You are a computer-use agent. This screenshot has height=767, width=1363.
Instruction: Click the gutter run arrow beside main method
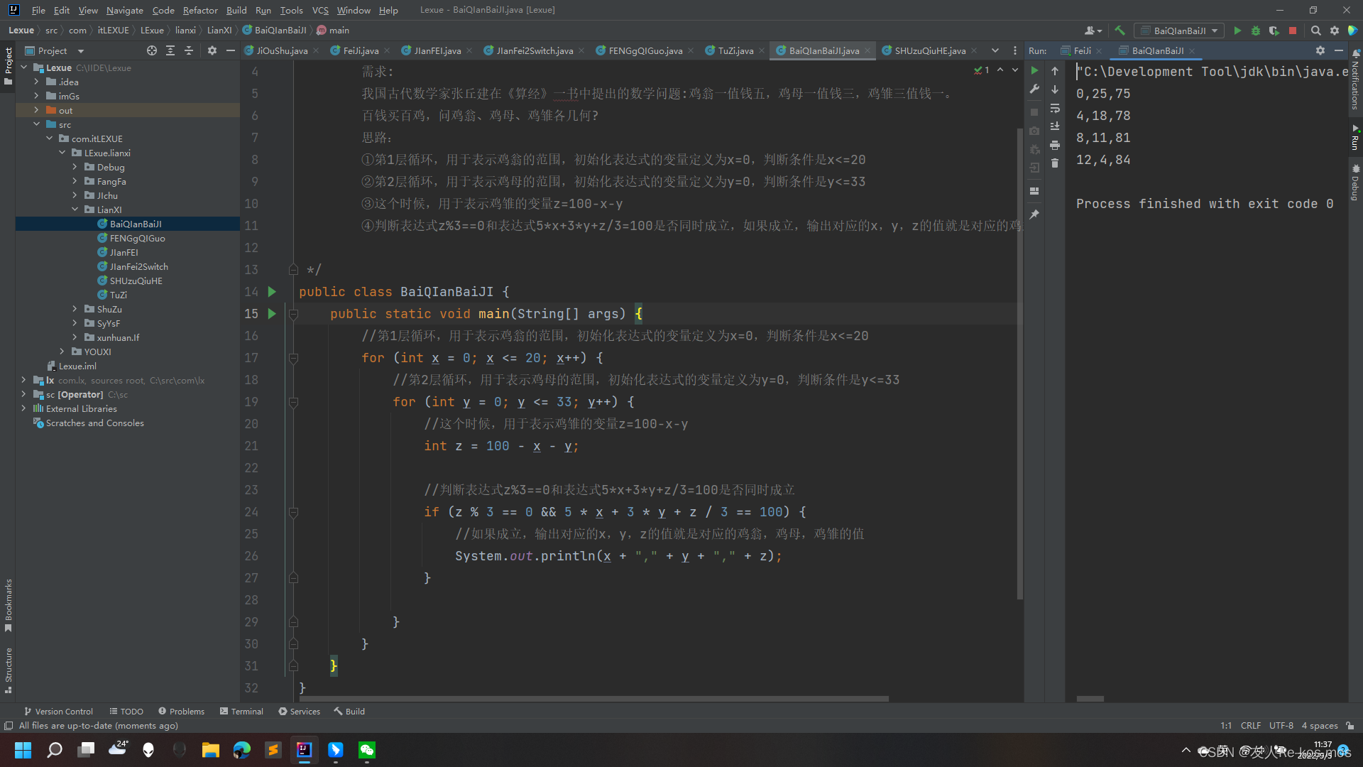[x=272, y=314]
